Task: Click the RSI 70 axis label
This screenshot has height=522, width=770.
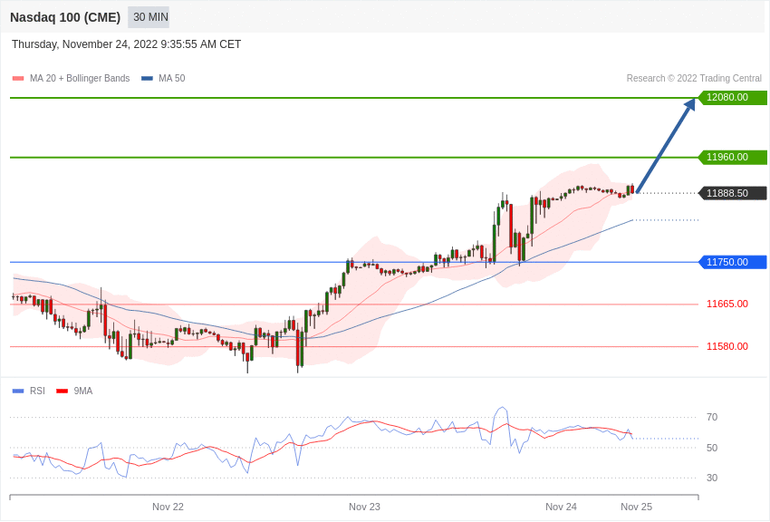Action: (712, 418)
